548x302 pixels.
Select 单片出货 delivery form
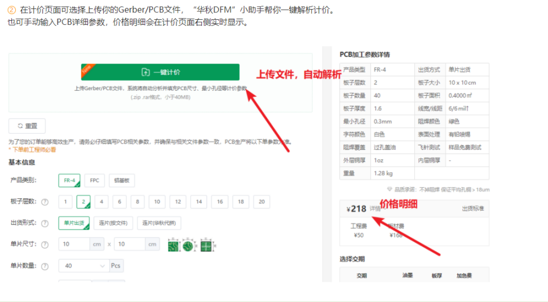pyautogui.click(x=74, y=223)
